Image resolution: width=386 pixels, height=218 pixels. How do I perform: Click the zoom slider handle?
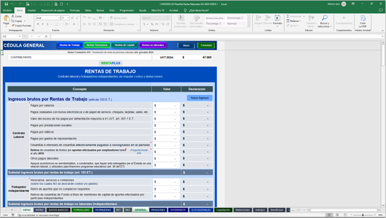pos(363,215)
